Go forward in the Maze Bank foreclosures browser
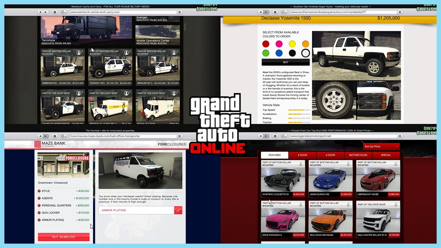This screenshot has width=441, height=248. click(46, 136)
